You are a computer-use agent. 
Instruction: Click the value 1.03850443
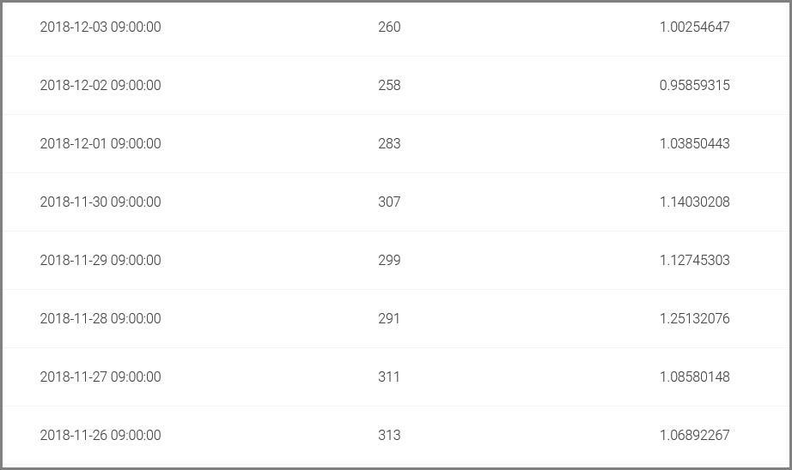click(694, 144)
